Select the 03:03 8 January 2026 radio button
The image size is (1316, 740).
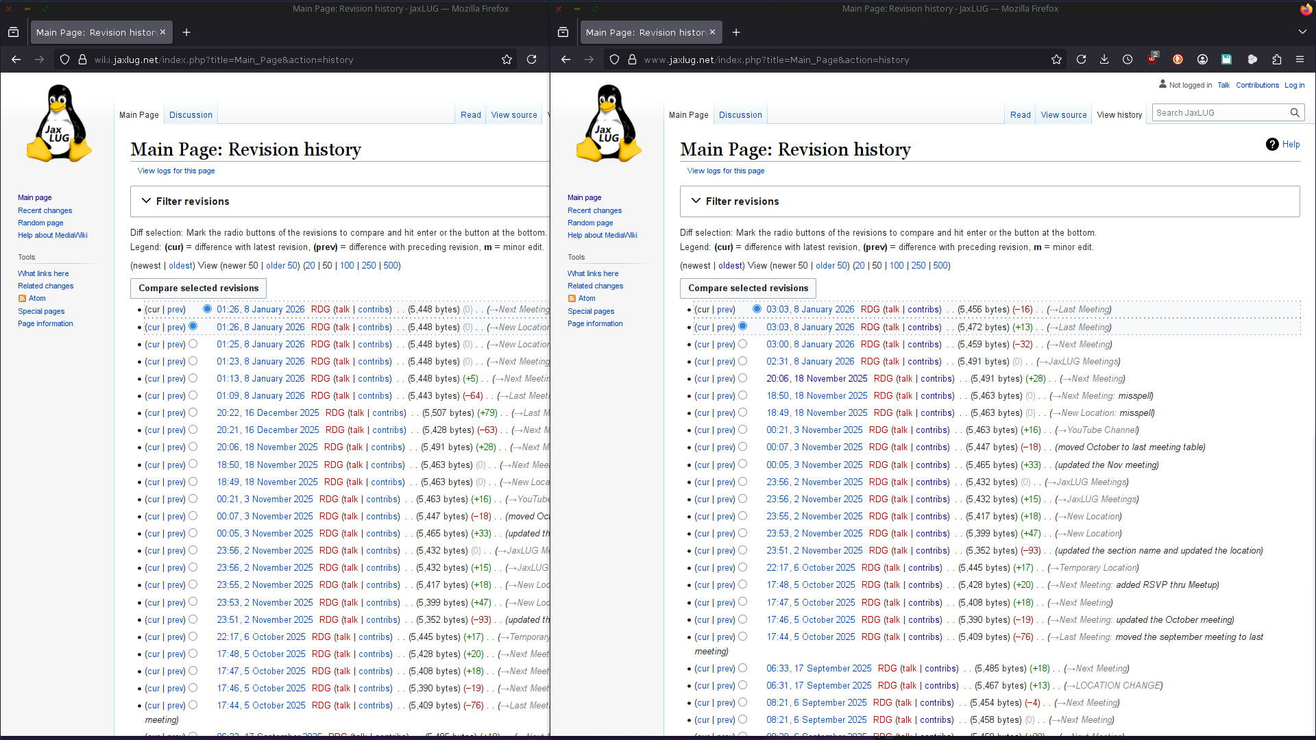757,309
